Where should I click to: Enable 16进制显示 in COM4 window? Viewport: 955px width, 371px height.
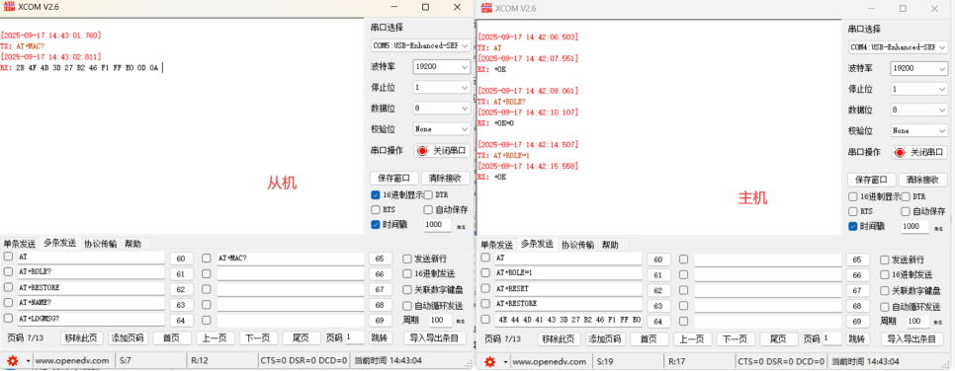853,196
